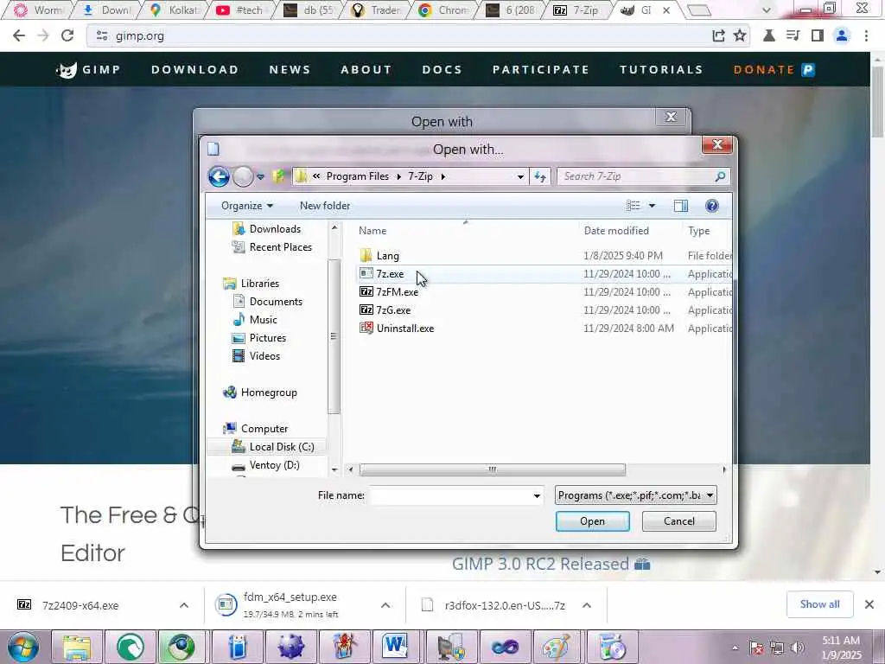Viewport: 885px width, 664px height.
Task: Open options arrow for 7z2409-x64.exe download
Action: [x=184, y=605]
